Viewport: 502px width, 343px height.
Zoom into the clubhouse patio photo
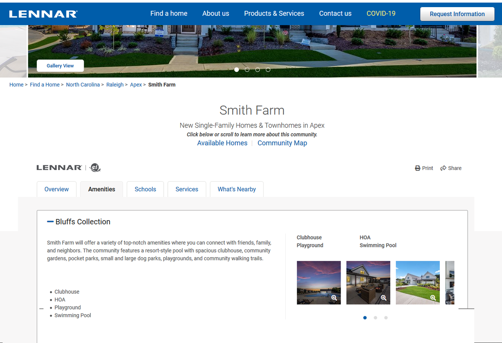384,297
